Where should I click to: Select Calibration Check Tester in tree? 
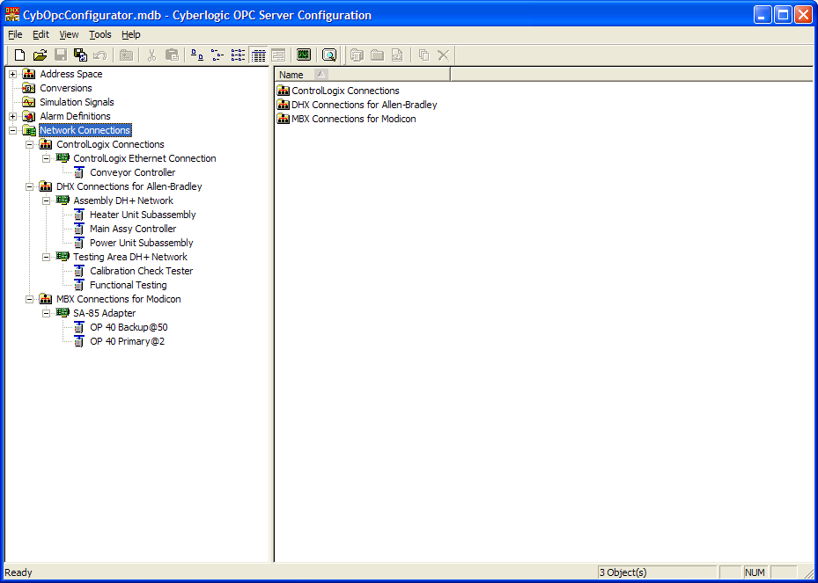point(141,271)
